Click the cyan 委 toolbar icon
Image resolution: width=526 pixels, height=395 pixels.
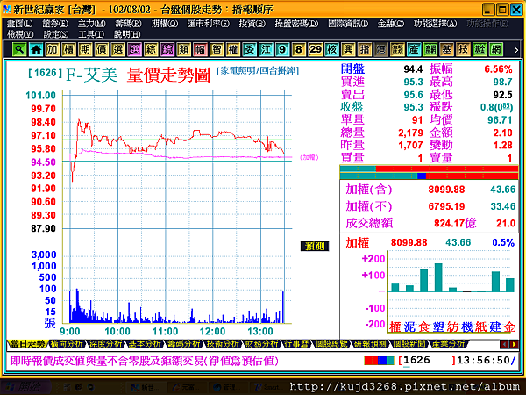249,50
